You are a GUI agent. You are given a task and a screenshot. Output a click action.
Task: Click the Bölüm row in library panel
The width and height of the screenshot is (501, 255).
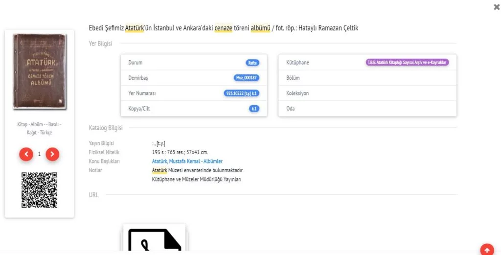(367, 78)
